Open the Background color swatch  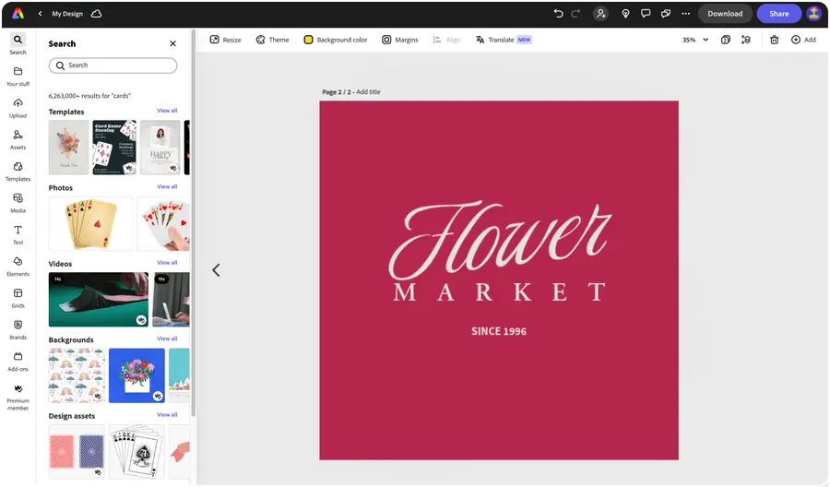pos(336,40)
